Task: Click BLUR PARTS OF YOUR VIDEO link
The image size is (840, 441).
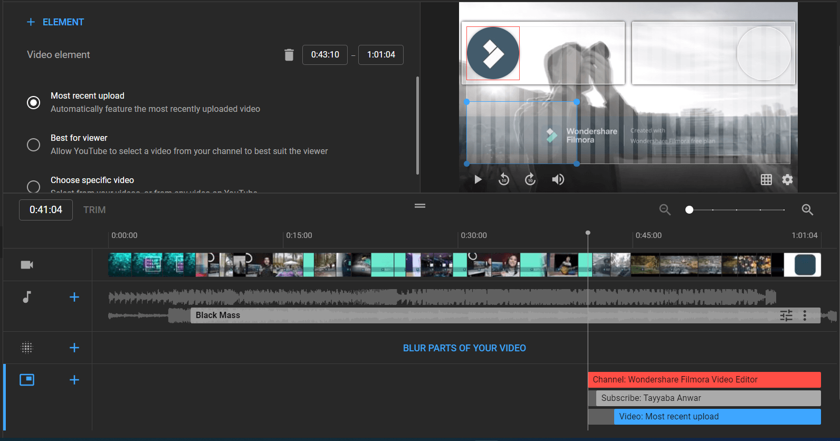Action: point(464,348)
